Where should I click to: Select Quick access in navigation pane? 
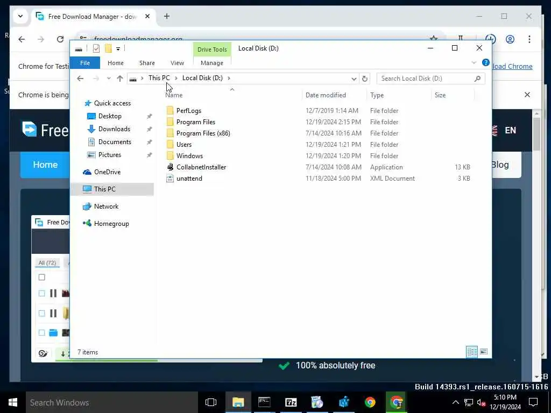point(112,103)
